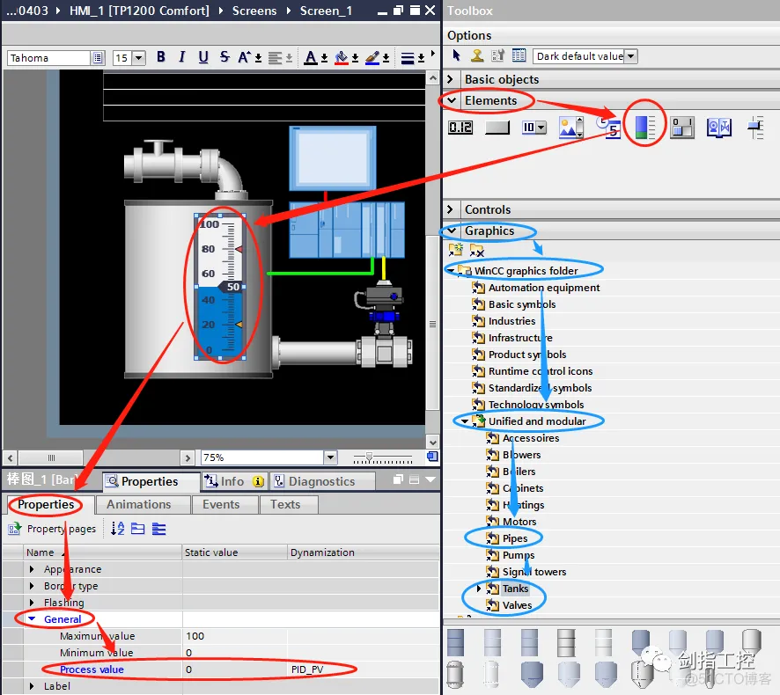Expand the Basic objects section

pyautogui.click(x=451, y=79)
